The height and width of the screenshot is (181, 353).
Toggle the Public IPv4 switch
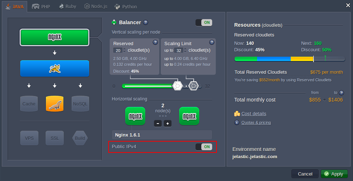(204, 147)
